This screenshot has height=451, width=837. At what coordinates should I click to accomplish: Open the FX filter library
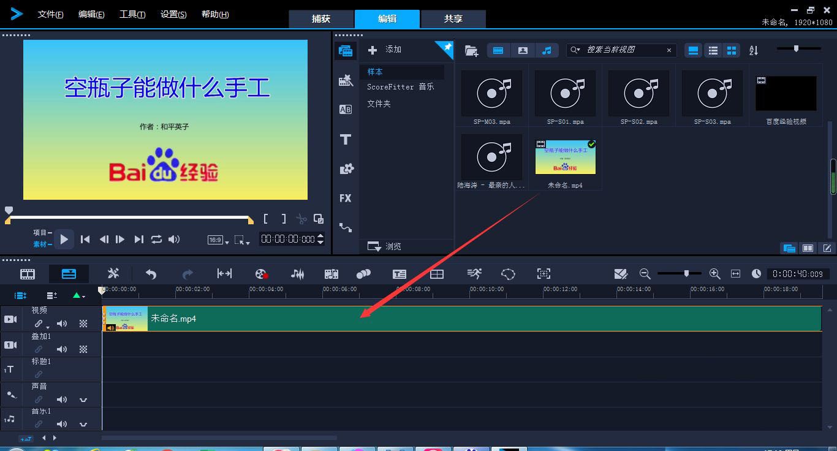pyautogui.click(x=346, y=199)
